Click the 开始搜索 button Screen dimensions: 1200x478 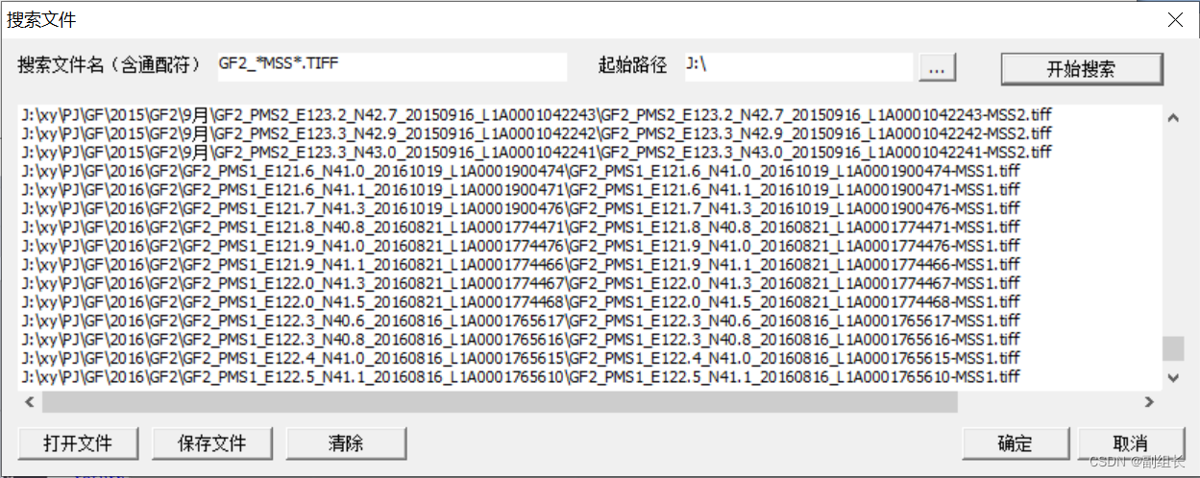pyautogui.click(x=1082, y=69)
